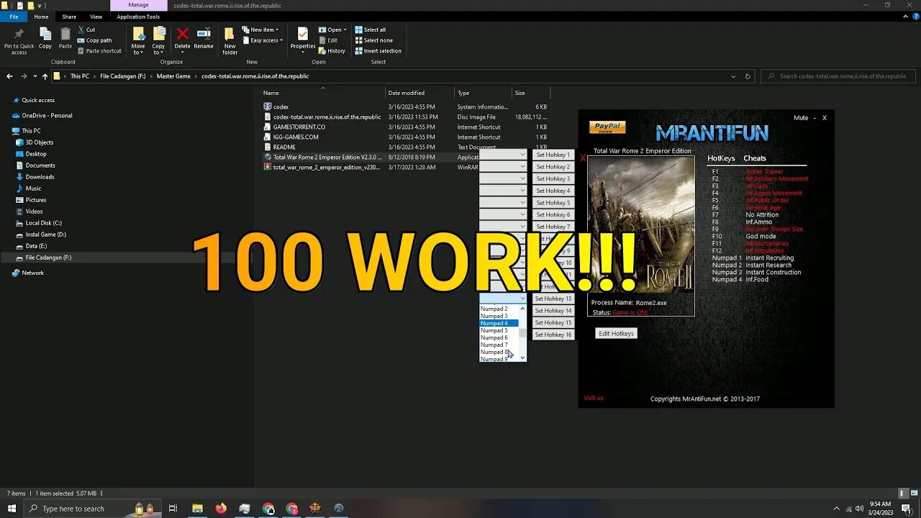This screenshot has width=921, height=518.
Task: Open the Windows Start menu
Action: click(12, 509)
